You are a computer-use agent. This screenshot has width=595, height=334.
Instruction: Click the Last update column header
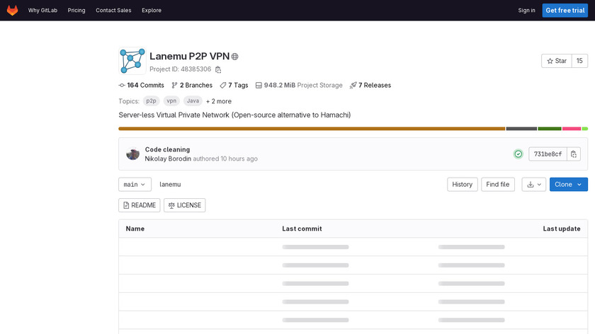561,229
